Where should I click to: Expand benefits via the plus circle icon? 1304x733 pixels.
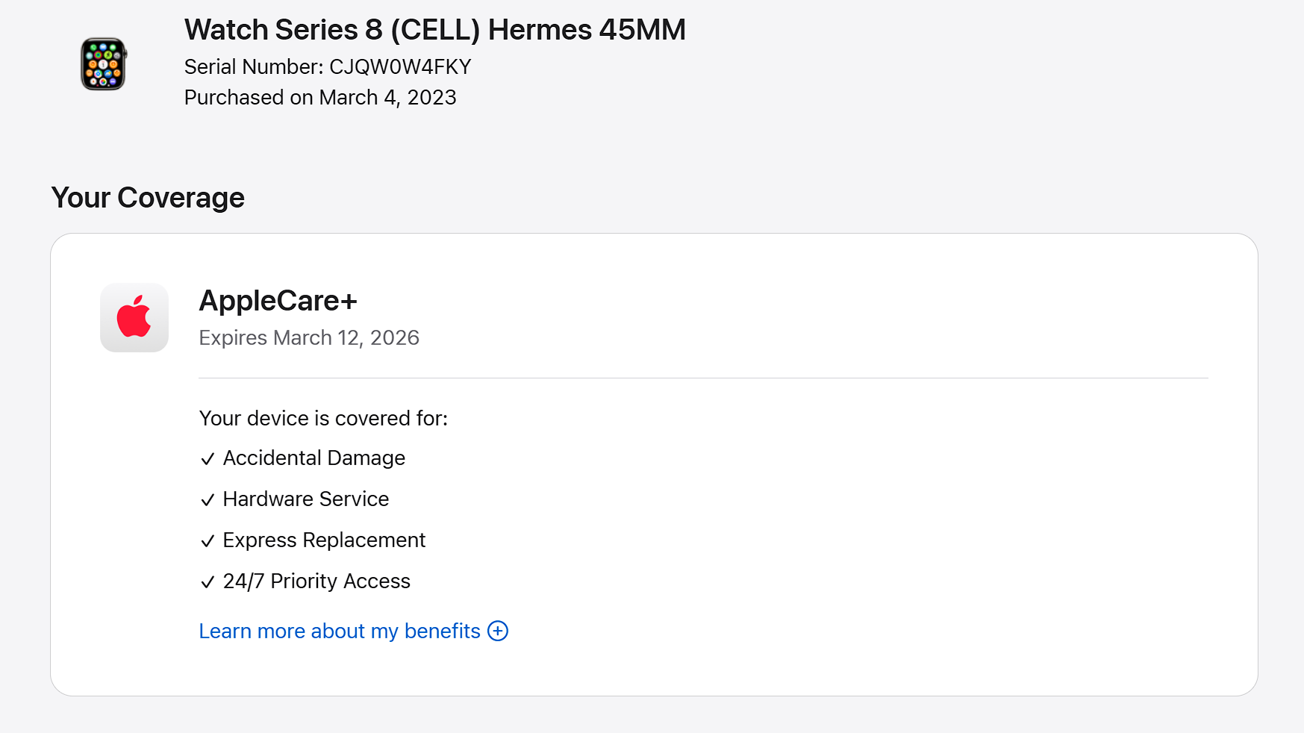click(x=498, y=631)
